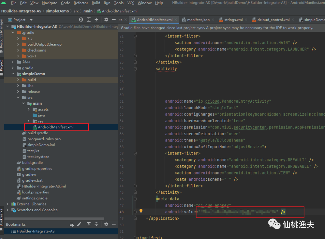Fold the activity block at line 26

coord(135,69)
